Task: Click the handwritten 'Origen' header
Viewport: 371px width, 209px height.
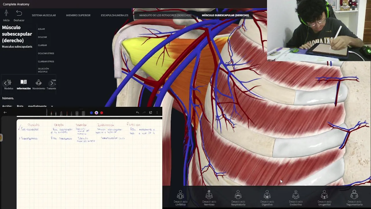Action: click(59, 125)
